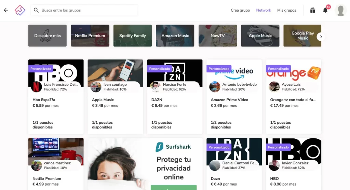This screenshot has width=350, height=190.
Task: Select the Apple Music category tile
Action: point(260,36)
